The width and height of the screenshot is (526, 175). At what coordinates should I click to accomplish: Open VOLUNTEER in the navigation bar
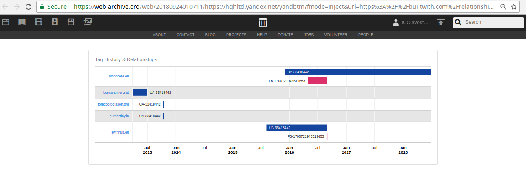click(336, 35)
